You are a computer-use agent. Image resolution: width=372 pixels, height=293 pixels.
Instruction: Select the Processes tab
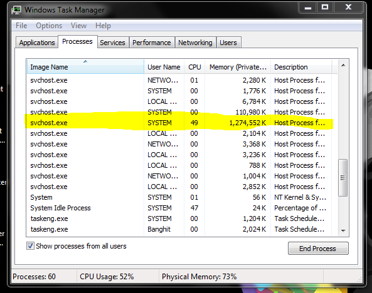pos(77,42)
